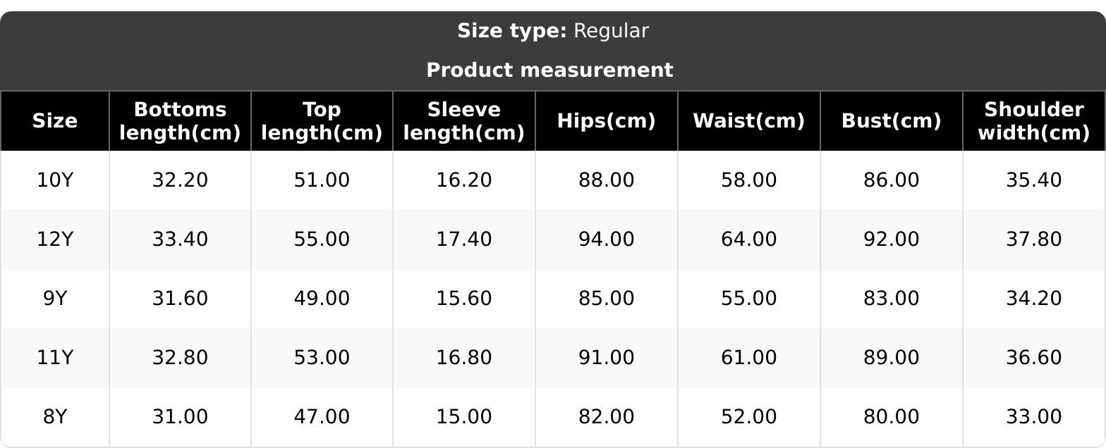The image size is (1106, 448).
Task: Click the Size column header
Action: click(x=54, y=121)
